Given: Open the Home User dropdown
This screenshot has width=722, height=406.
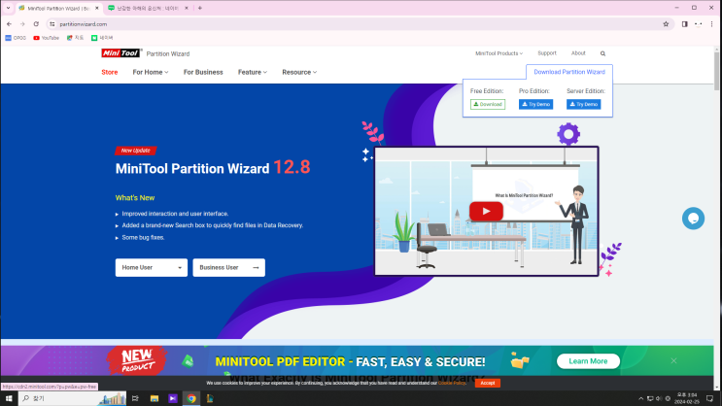Looking at the screenshot, I should pyautogui.click(x=152, y=267).
